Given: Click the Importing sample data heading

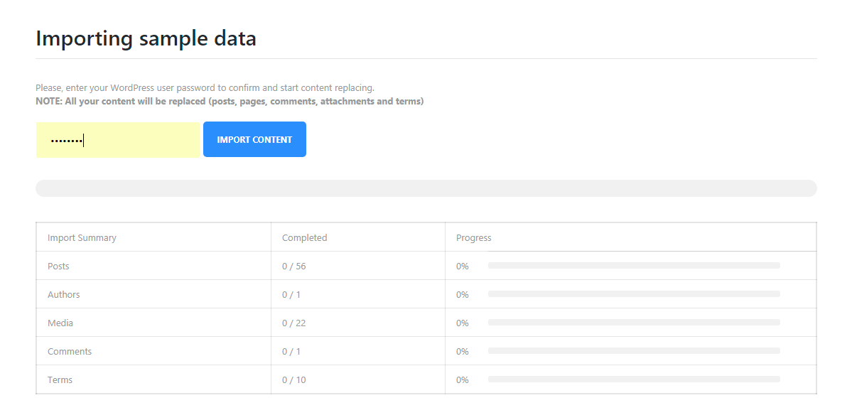Looking at the screenshot, I should pyautogui.click(x=146, y=38).
